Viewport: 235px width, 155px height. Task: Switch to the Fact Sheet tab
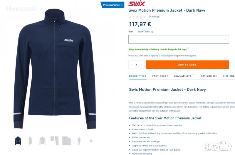tap(160, 76)
